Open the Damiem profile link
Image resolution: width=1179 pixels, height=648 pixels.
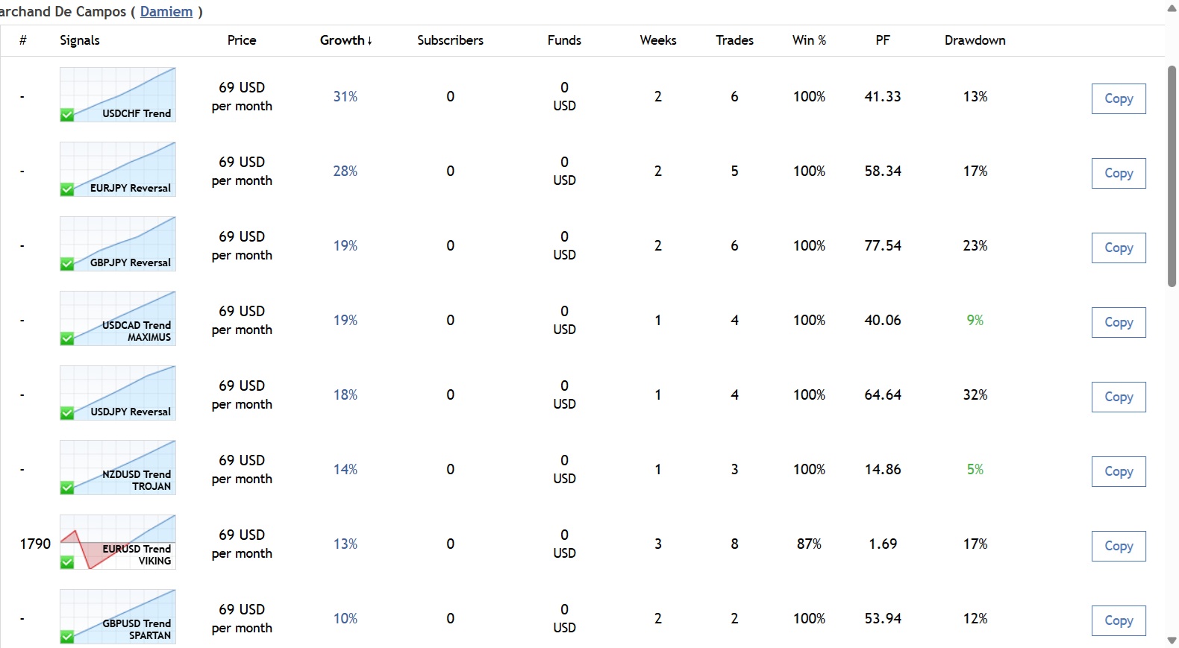tap(166, 11)
